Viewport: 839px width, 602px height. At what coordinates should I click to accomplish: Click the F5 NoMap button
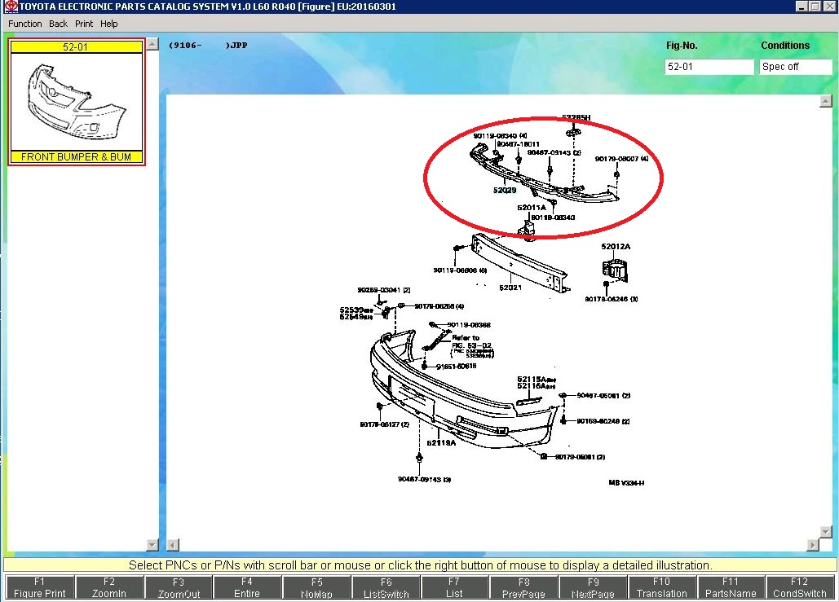point(316,587)
